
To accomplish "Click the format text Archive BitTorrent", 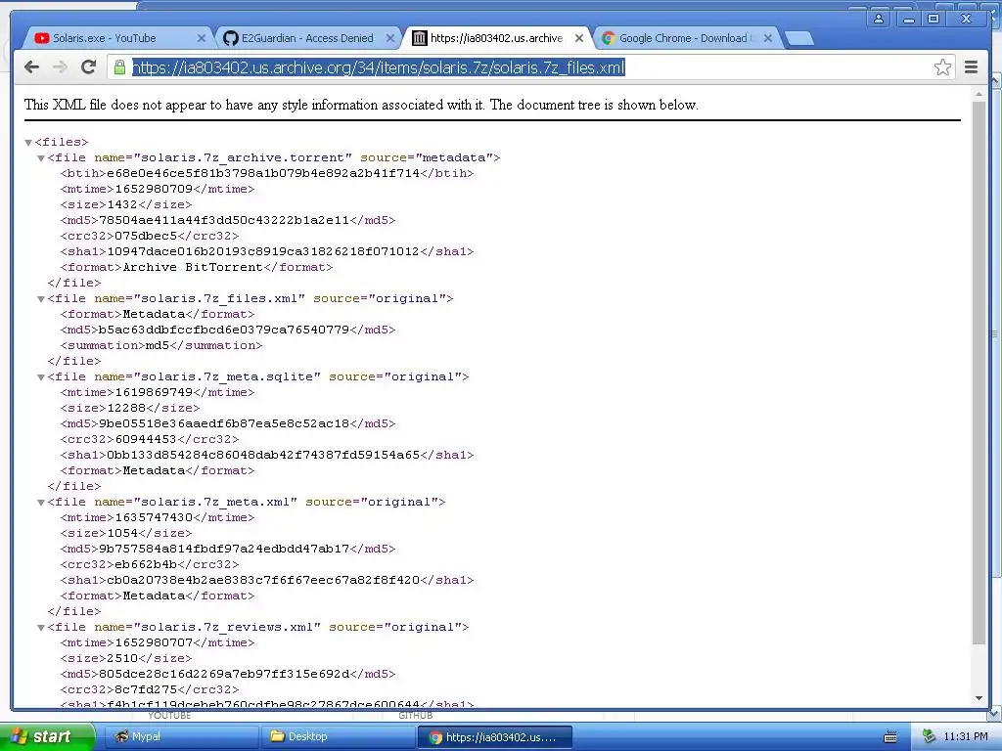I will click(x=193, y=267).
